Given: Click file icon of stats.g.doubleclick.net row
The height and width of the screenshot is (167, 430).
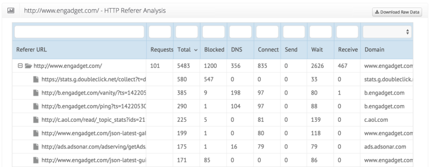Looking at the screenshot, I should [x=35, y=79].
